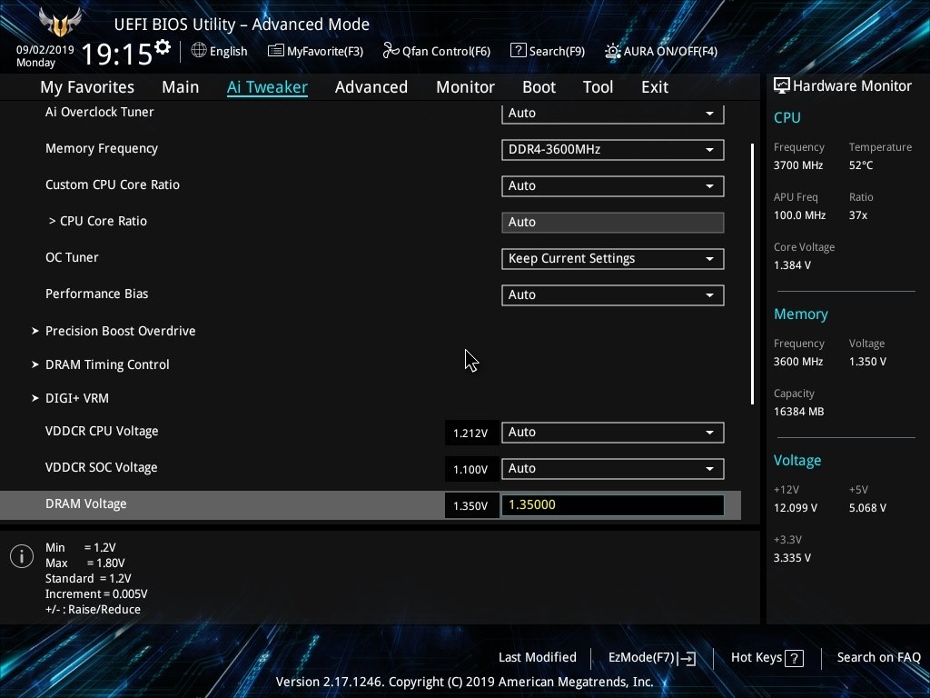The width and height of the screenshot is (930, 698).
Task: Open Hot Keys help
Action: tap(767, 658)
